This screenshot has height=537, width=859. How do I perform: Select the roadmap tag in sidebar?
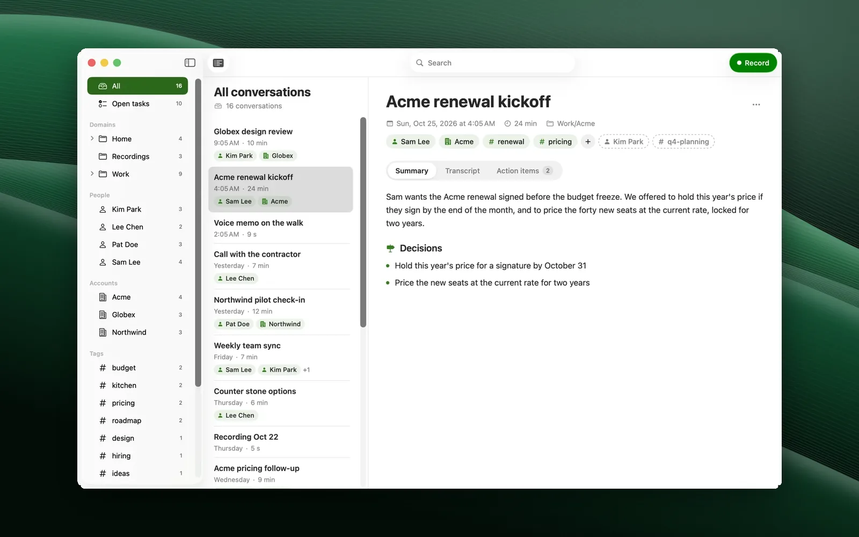137,420
